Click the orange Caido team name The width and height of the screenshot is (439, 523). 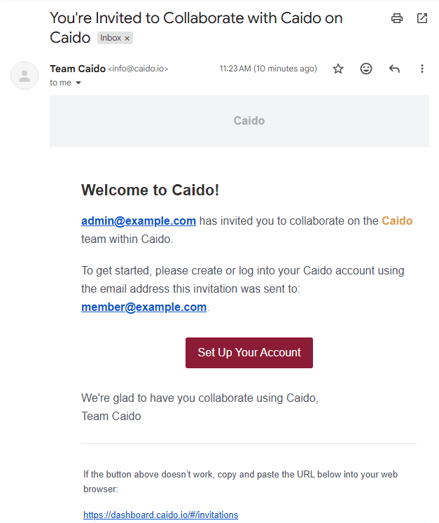point(397,221)
